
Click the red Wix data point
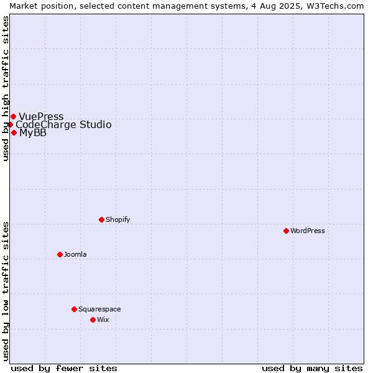(93, 320)
